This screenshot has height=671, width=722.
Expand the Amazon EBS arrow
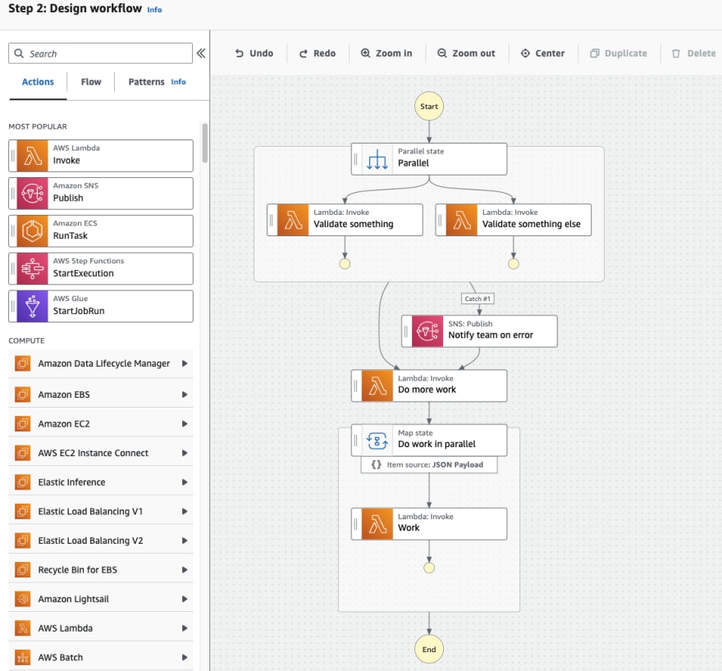click(185, 395)
